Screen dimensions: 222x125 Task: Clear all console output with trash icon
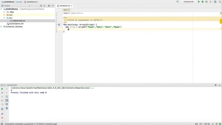(x=7, y=108)
